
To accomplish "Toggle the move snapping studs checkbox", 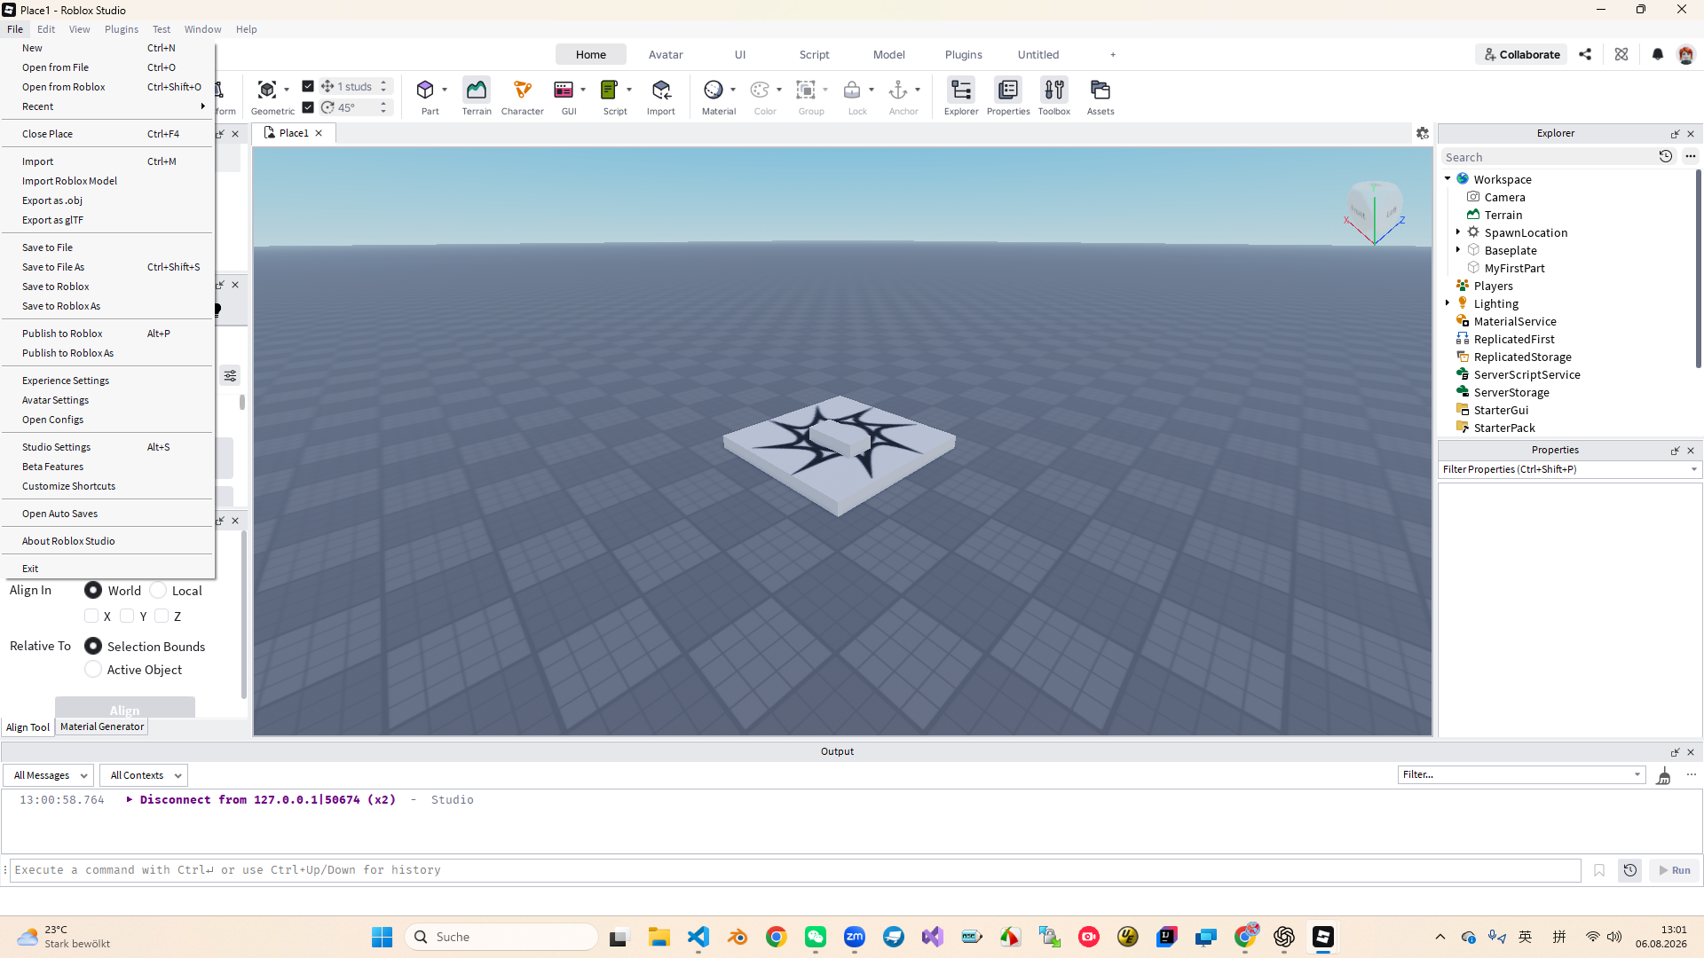I will (x=308, y=86).
